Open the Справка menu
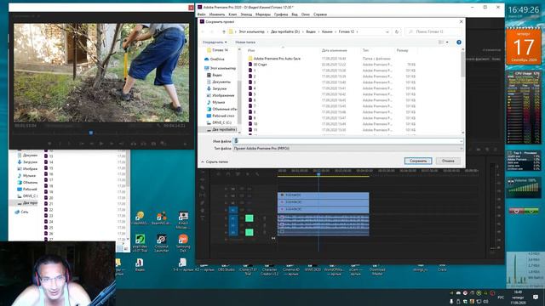Image resolution: width=545 pixels, height=306 pixels. pyautogui.click(x=320, y=14)
